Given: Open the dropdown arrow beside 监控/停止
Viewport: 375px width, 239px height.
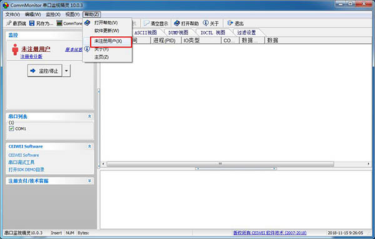Looking at the screenshot, I should pyautogui.click(x=66, y=71).
